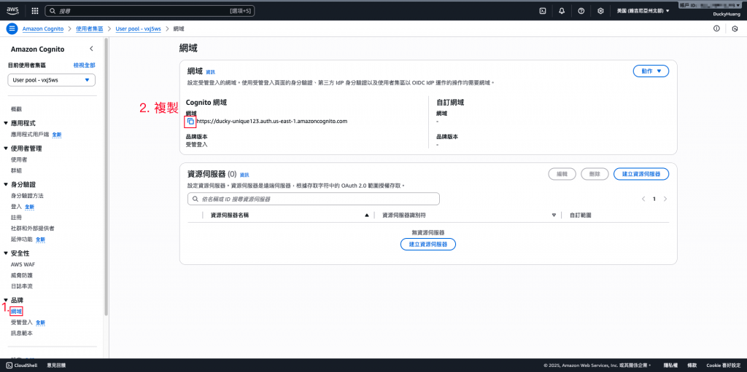Click the sidebar vertical scrollbar
The image size is (747, 372).
click(x=107, y=176)
